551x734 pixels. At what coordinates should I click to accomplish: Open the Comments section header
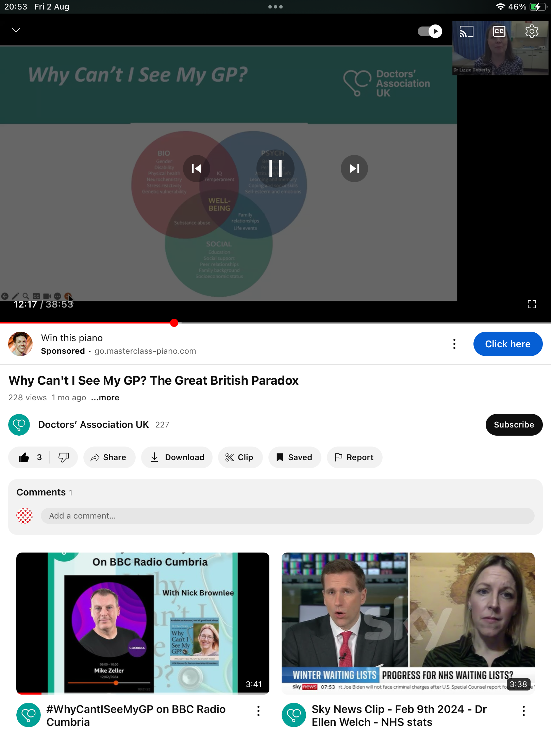point(45,492)
